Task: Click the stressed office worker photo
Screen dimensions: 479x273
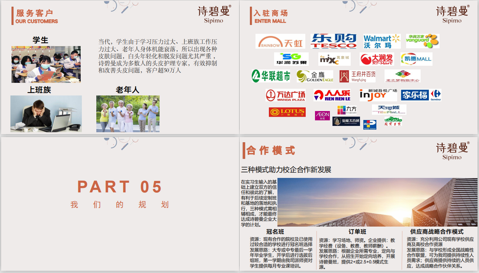Action: coord(46,114)
